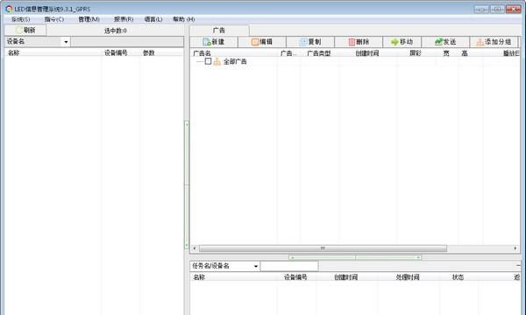Click the device list 名称 column header

(13, 52)
